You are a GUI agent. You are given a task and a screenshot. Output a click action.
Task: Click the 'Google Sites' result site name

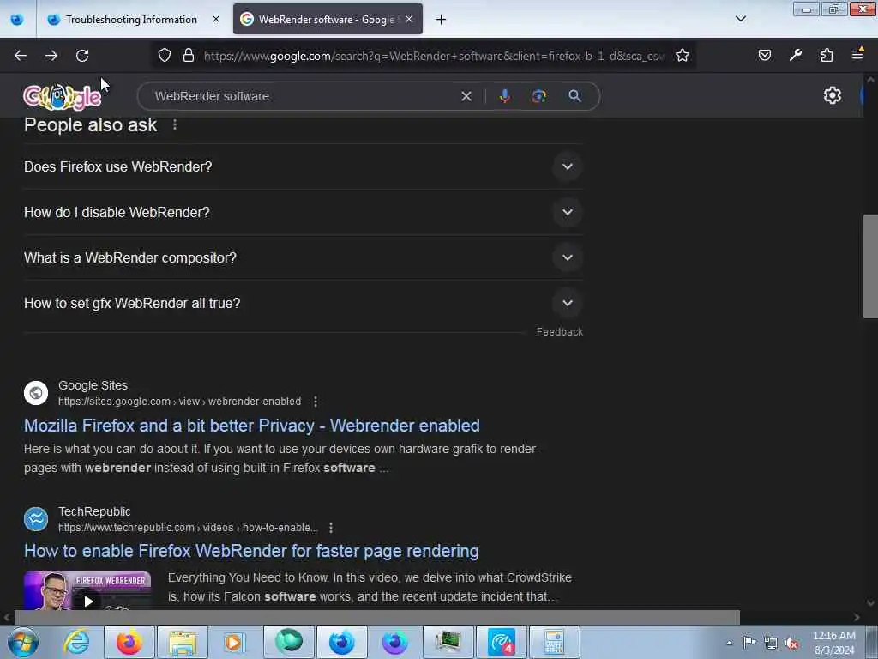coord(93,385)
